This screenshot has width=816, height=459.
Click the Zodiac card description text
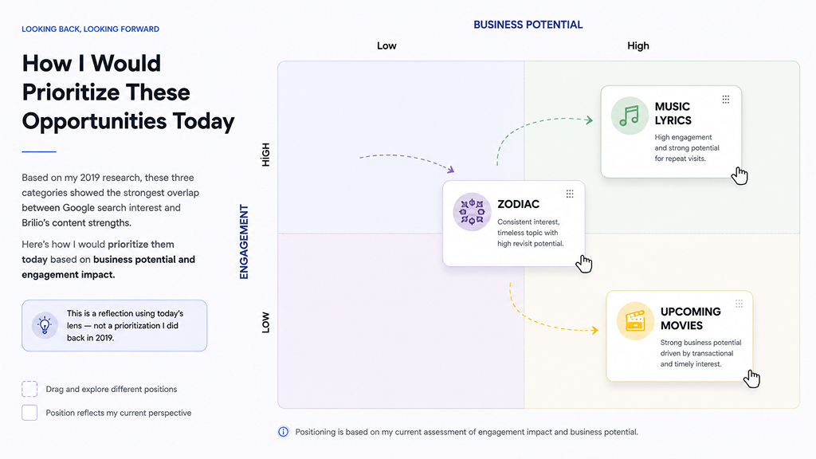530,233
